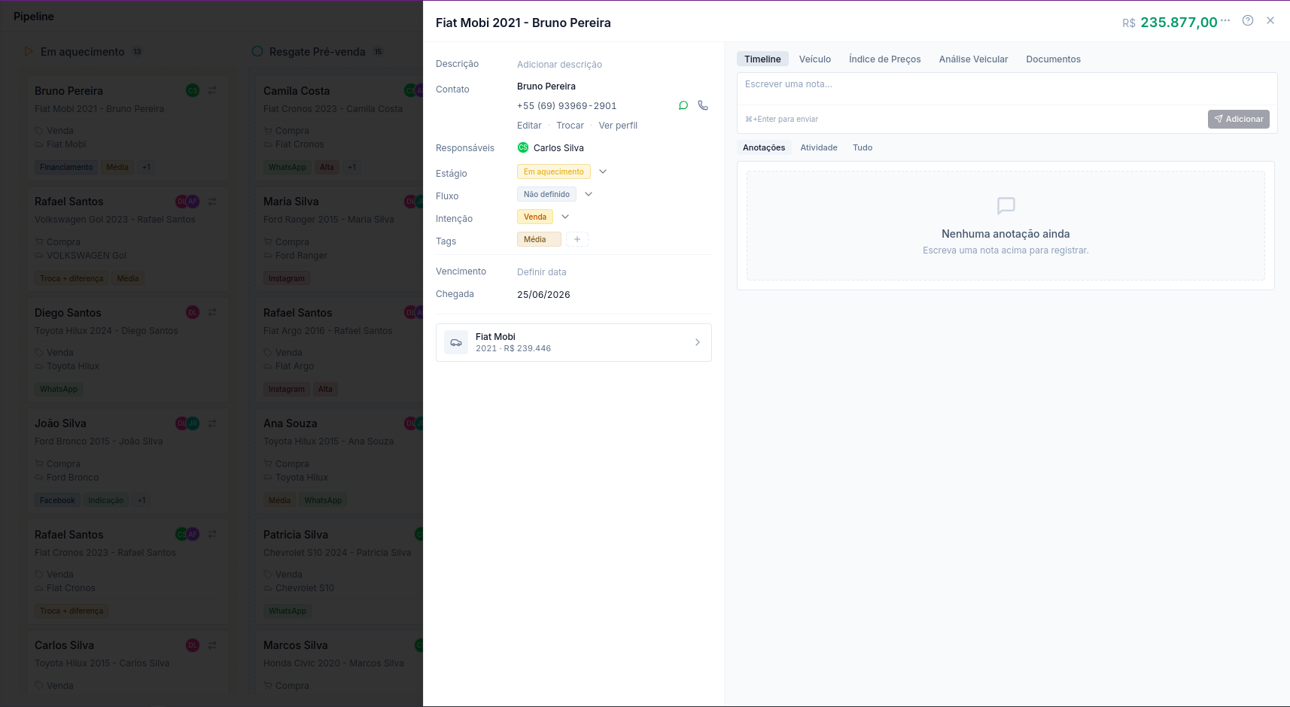
Task: Click the Não definido badge in Fluxo field
Action: (546, 194)
